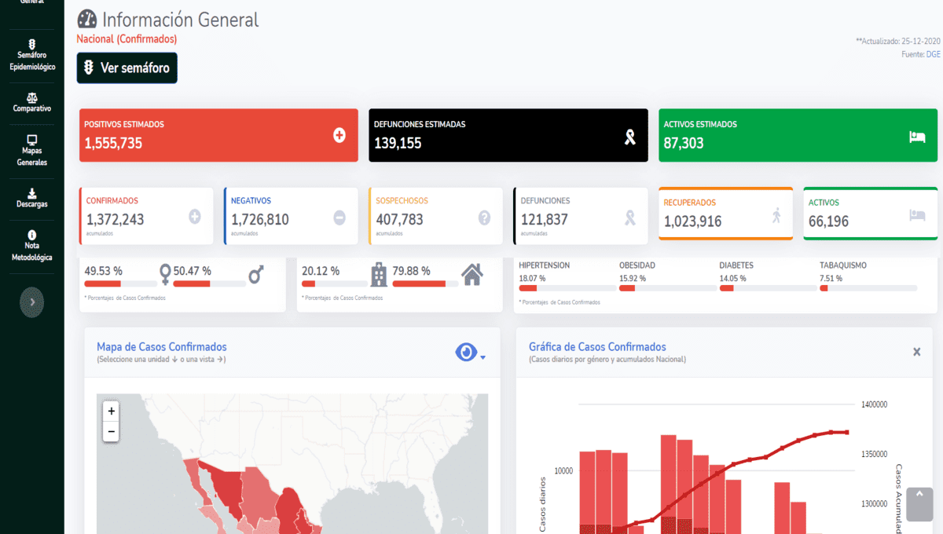Expand the sidebar with the chevron button

[31, 302]
